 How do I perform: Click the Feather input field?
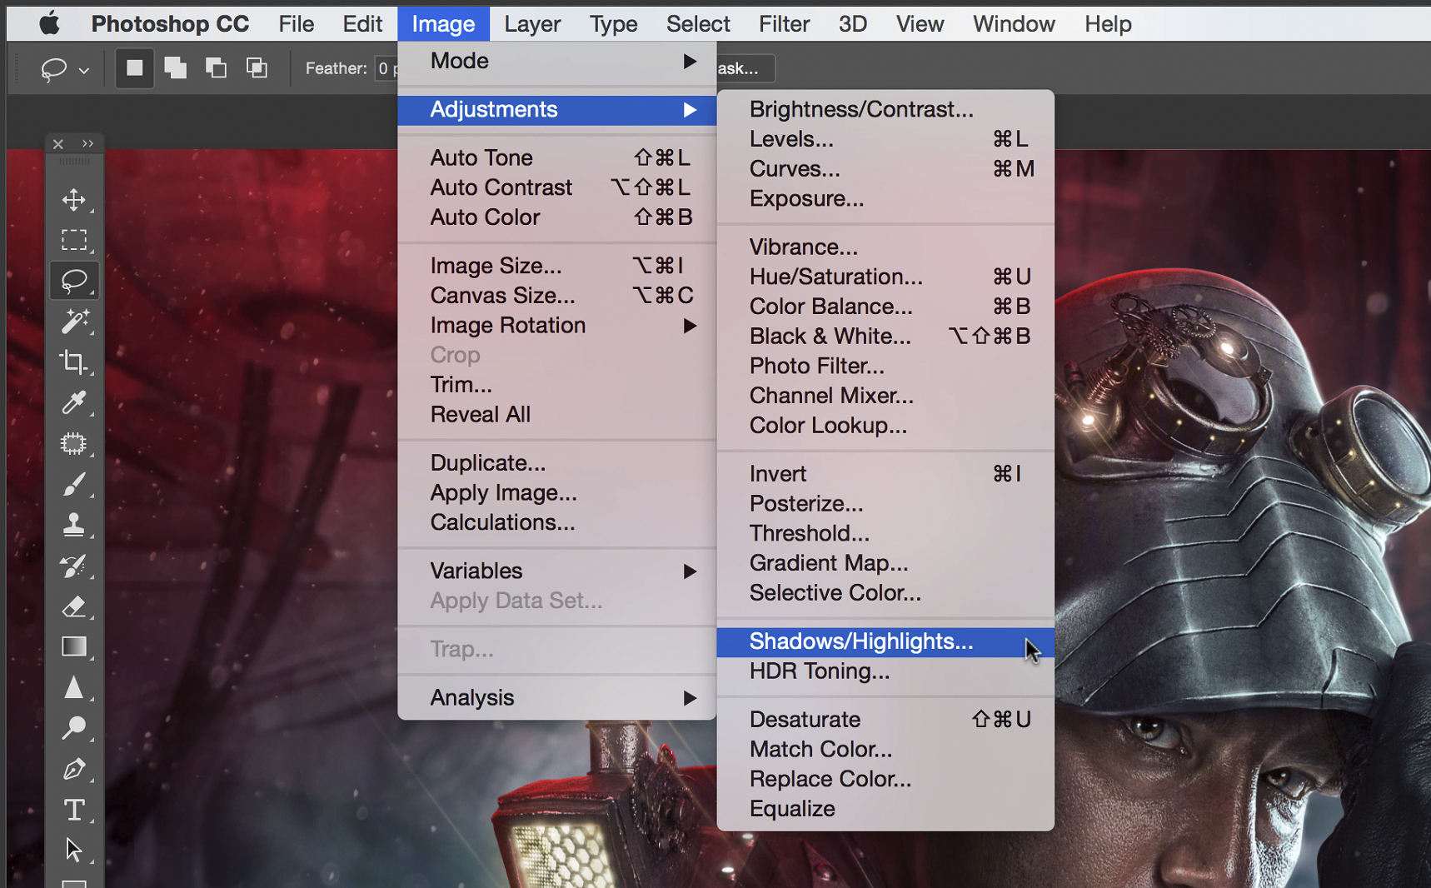tap(386, 68)
